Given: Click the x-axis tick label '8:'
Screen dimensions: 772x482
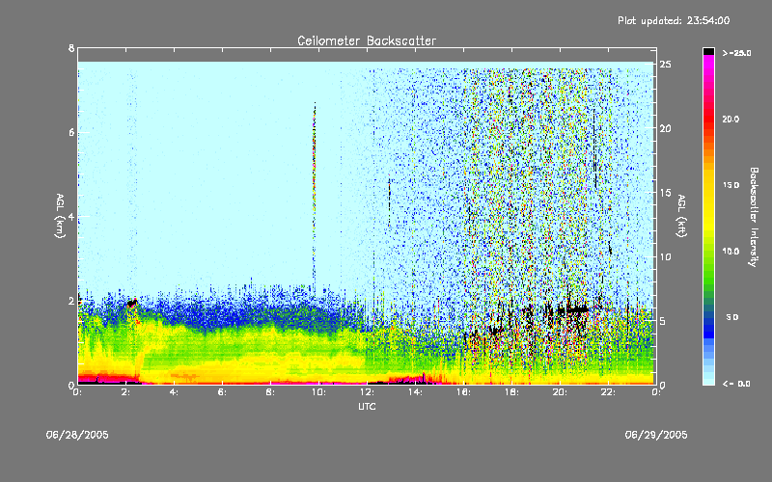Looking at the screenshot, I should [270, 392].
